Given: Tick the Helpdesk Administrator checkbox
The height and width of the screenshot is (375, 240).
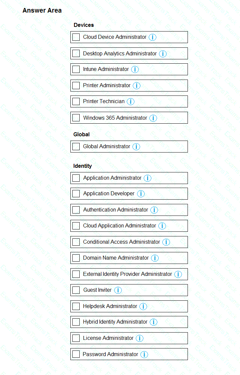Looking at the screenshot, I should pyautogui.click(x=76, y=306).
